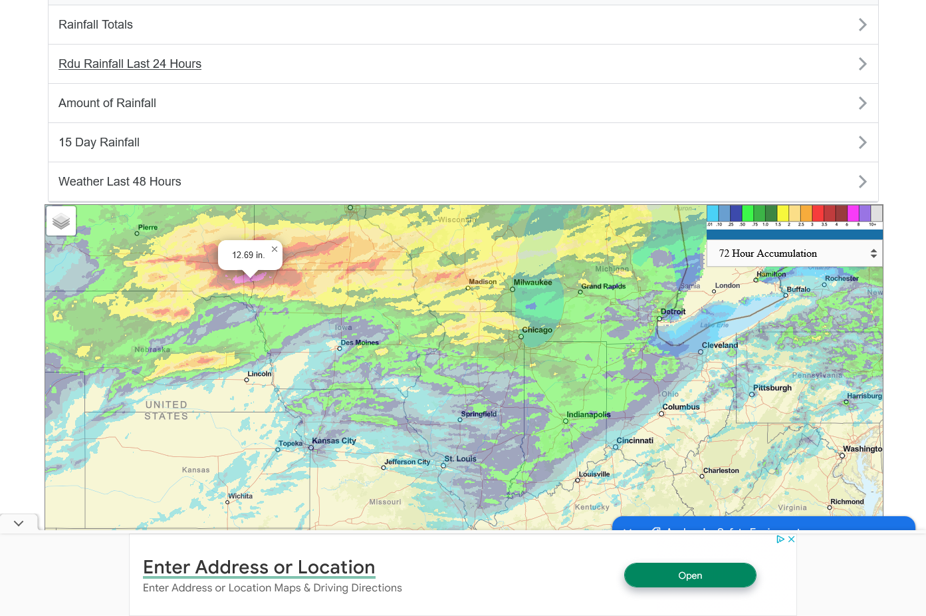Collapse the bottom ad with the chevron tab
Image resolution: width=926 pixels, height=616 pixels.
click(19, 524)
